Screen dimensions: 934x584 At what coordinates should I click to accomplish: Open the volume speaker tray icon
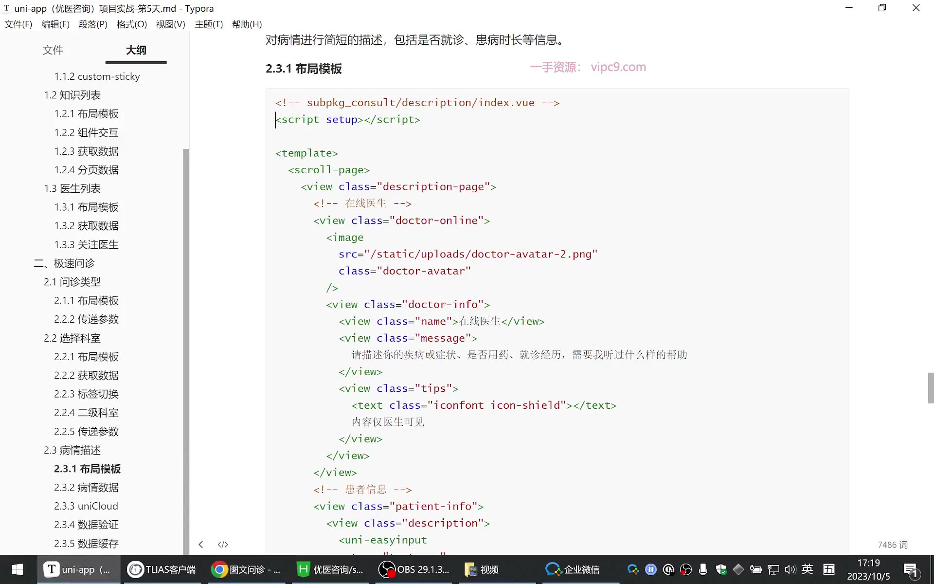(x=790, y=569)
